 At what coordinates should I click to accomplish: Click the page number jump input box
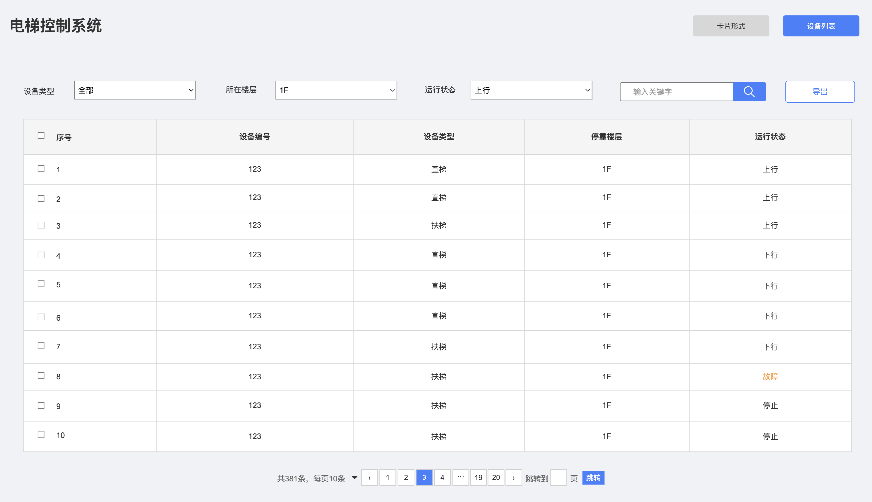tap(558, 478)
